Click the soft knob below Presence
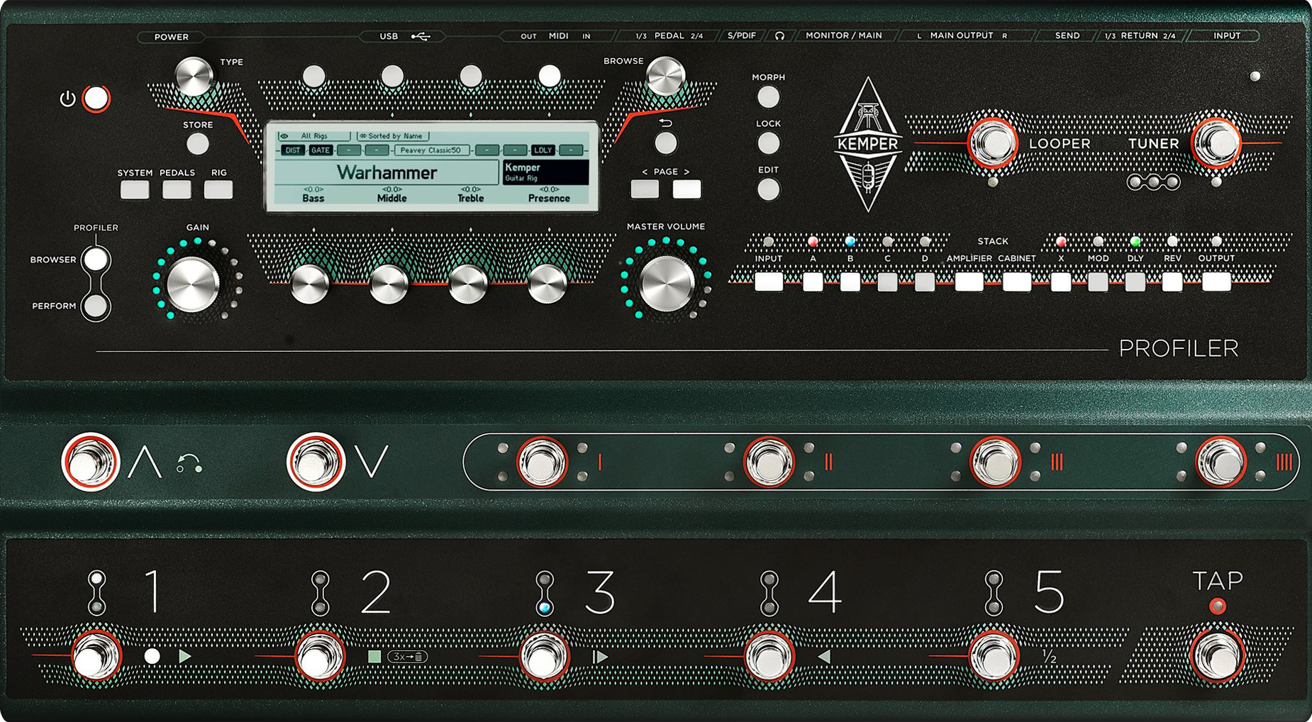The width and height of the screenshot is (1312, 722). click(547, 284)
